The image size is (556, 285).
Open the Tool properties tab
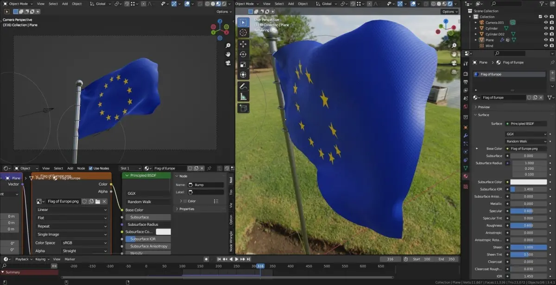pos(466,62)
